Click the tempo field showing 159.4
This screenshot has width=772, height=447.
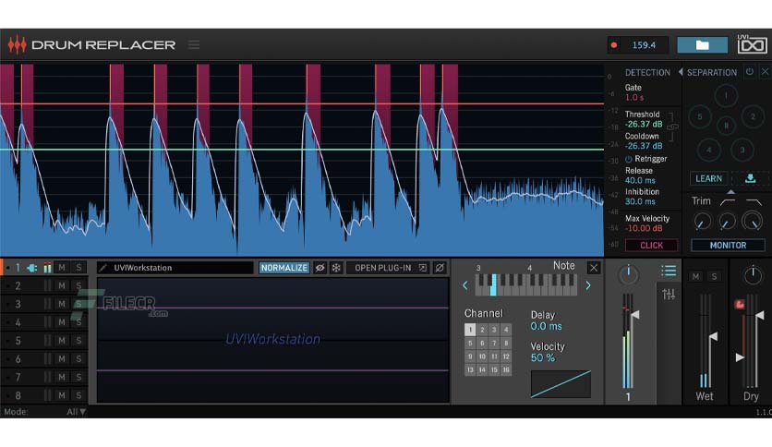[644, 45]
